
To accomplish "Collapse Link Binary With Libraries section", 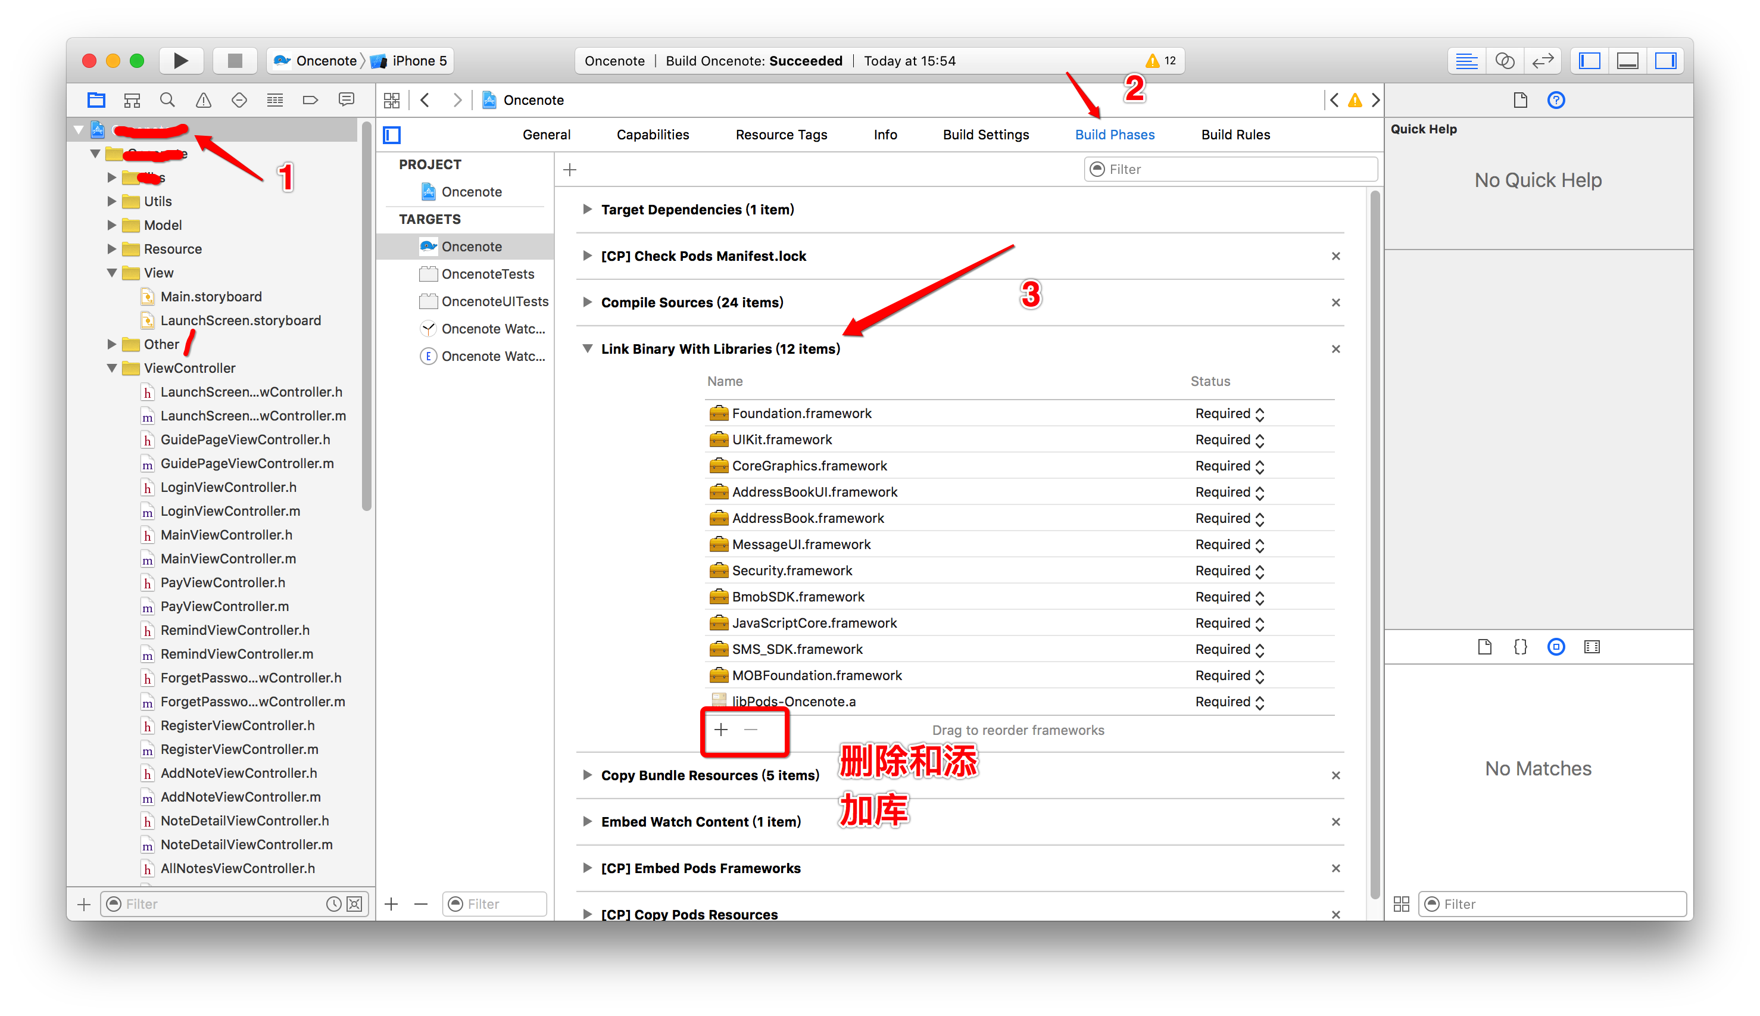I will coord(588,349).
